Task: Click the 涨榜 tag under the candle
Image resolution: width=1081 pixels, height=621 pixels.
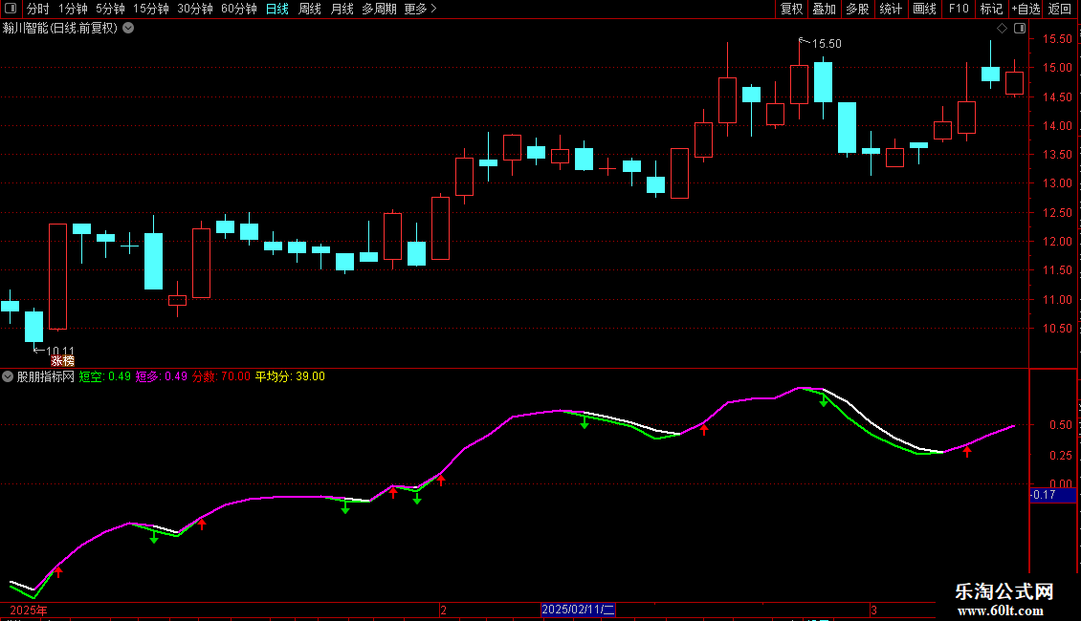Action: coord(63,361)
